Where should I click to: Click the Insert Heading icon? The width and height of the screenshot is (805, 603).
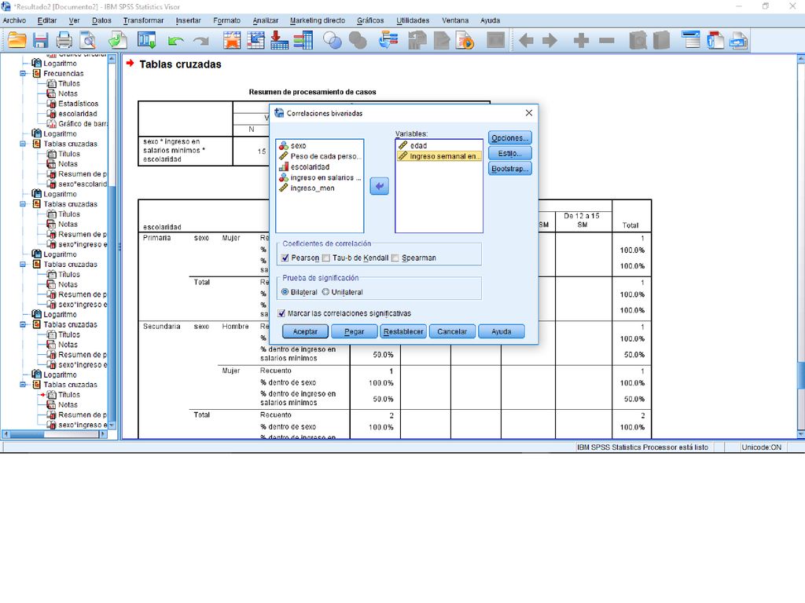(691, 41)
